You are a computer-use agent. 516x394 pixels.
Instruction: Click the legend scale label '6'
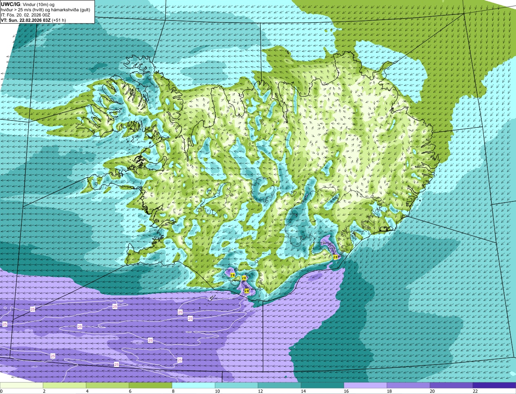point(130,391)
